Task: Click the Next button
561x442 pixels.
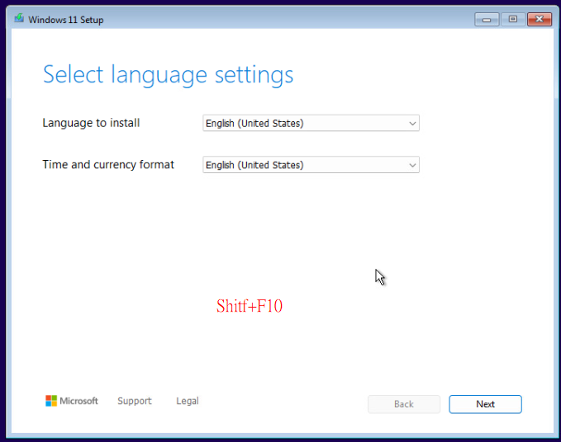Action: coord(485,404)
